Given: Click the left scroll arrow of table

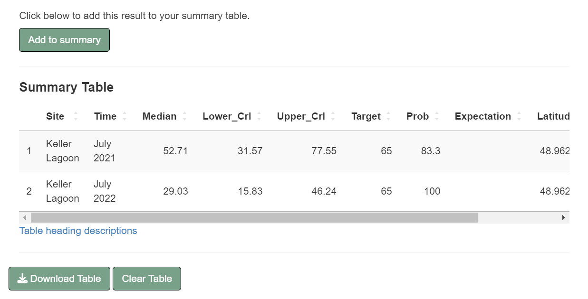Looking at the screenshot, I should 25,217.
